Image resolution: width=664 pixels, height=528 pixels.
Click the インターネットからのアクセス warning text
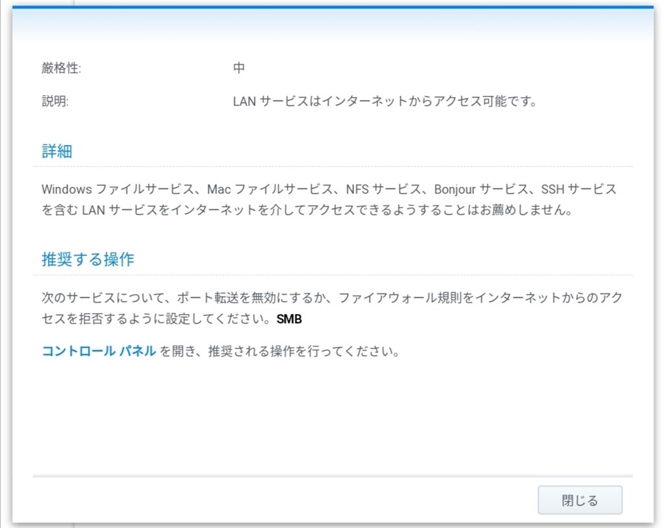pos(538,299)
